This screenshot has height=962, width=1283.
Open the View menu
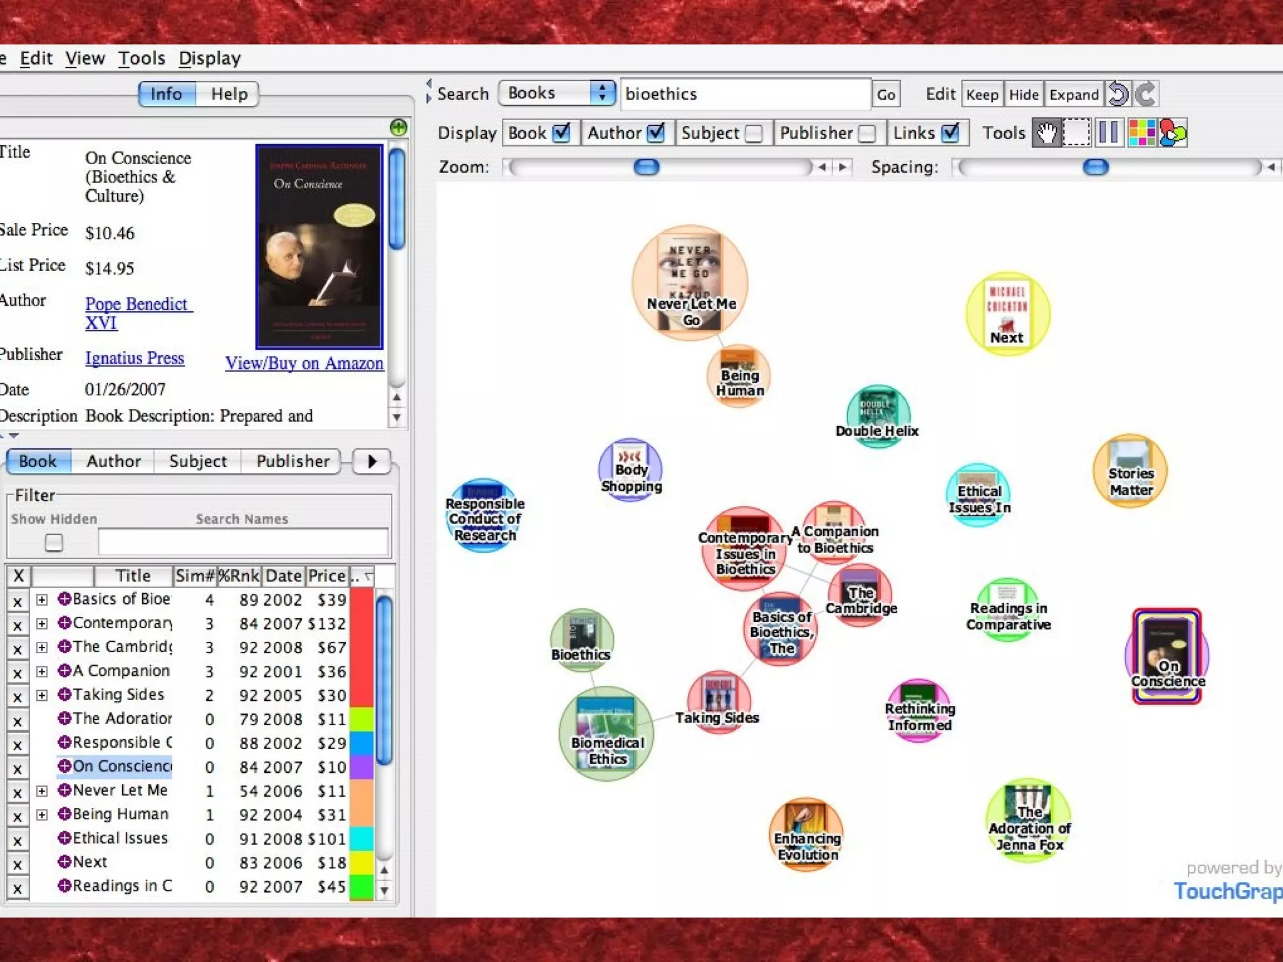(x=85, y=58)
